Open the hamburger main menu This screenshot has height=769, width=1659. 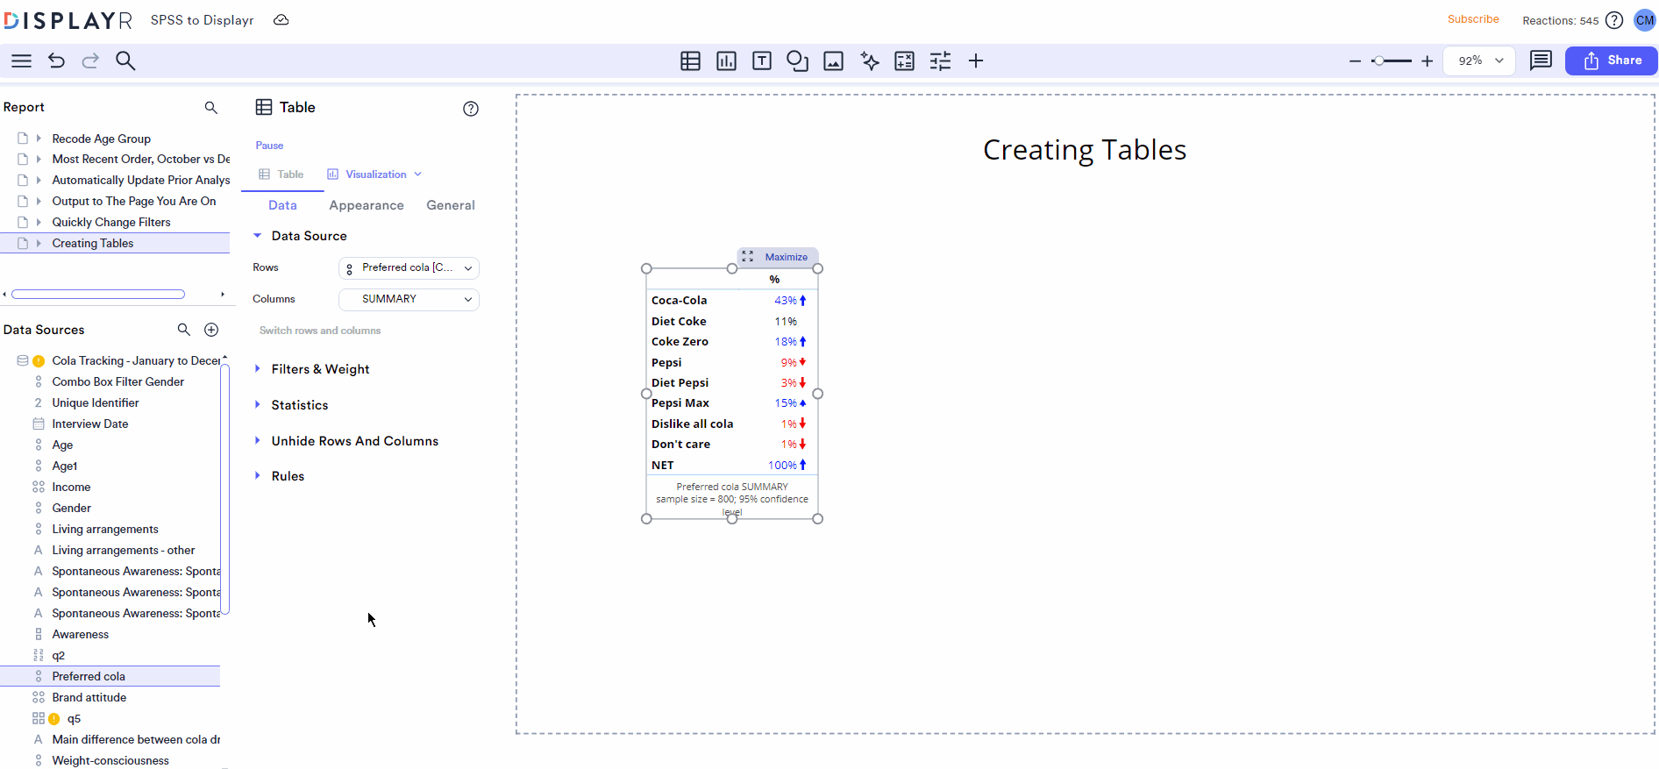[21, 61]
